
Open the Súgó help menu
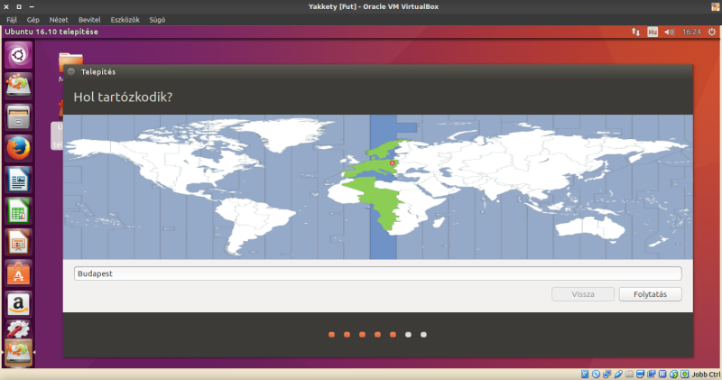pos(160,19)
